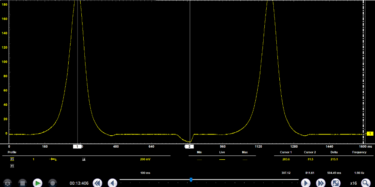
Task: Click the 1600 ms time axis label
Action: click(366, 147)
